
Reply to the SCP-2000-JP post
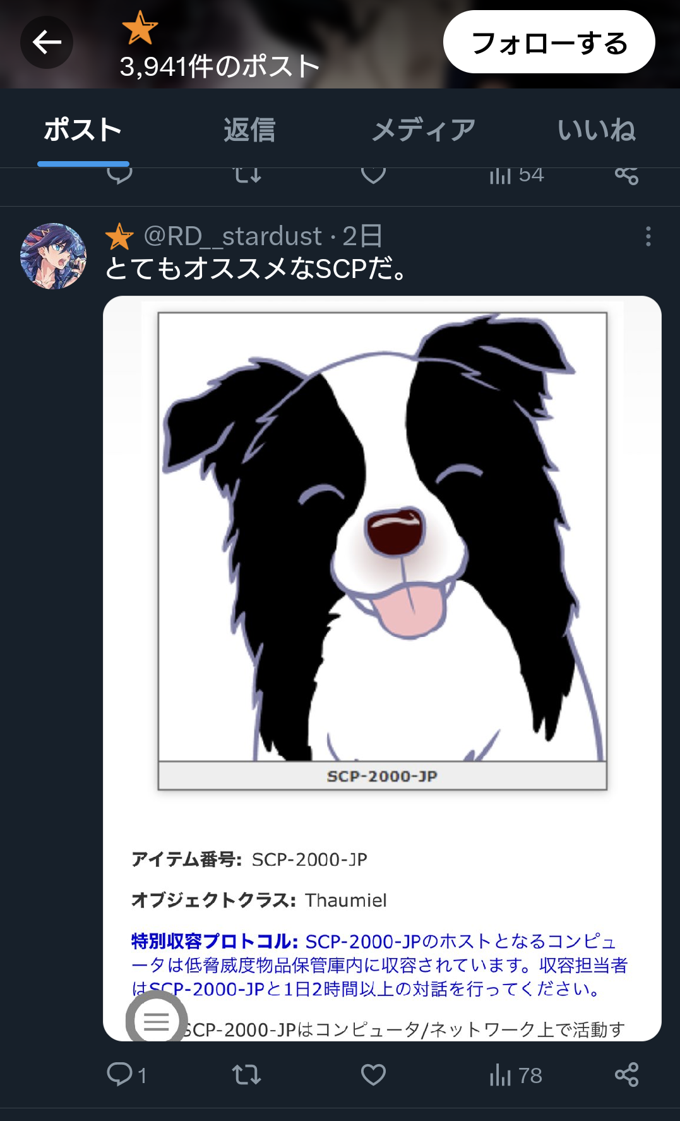[x=126, y=1074]
